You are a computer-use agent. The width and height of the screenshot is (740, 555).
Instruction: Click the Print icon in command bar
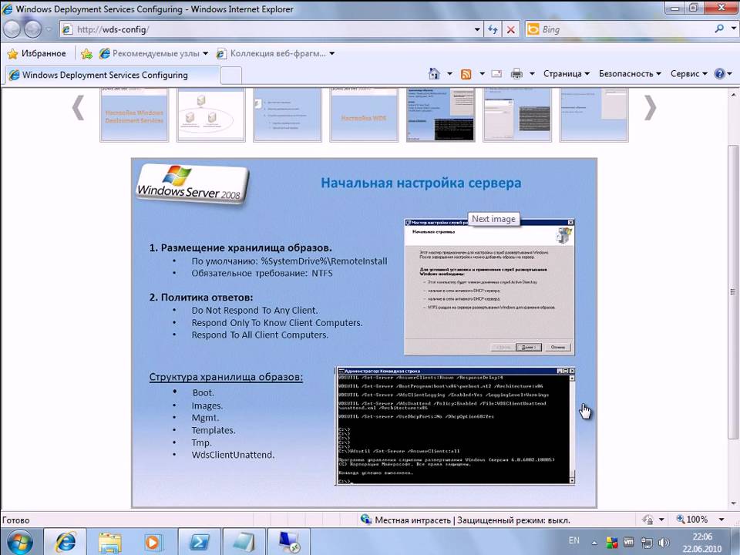516,74
